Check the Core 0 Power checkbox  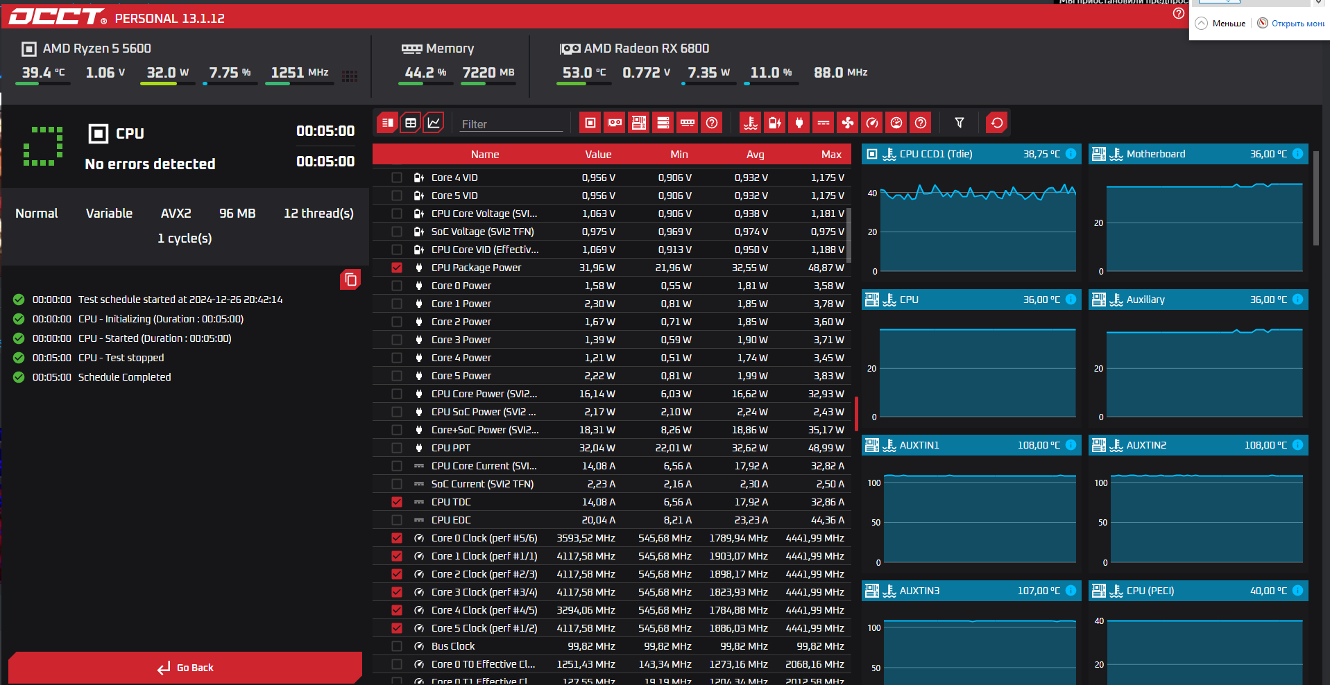tap(397, 286)
